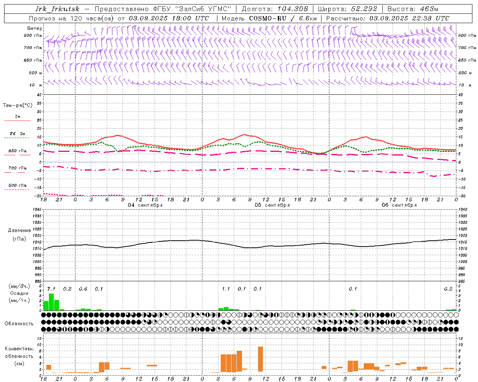
Task: Click the 06 сентября date label
Action: pos(399,205)
